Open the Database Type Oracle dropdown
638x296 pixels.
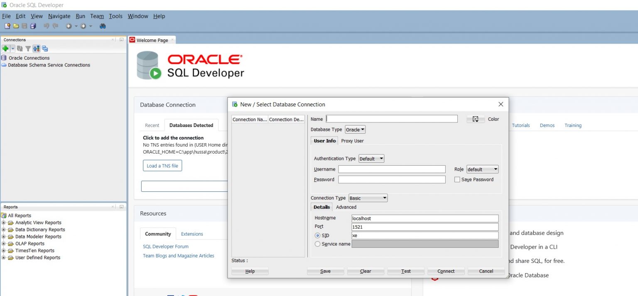pos(355,130)
